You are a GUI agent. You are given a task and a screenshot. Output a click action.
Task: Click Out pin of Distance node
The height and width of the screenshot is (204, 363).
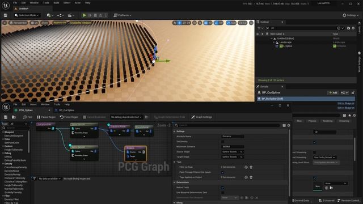(143, 152)
